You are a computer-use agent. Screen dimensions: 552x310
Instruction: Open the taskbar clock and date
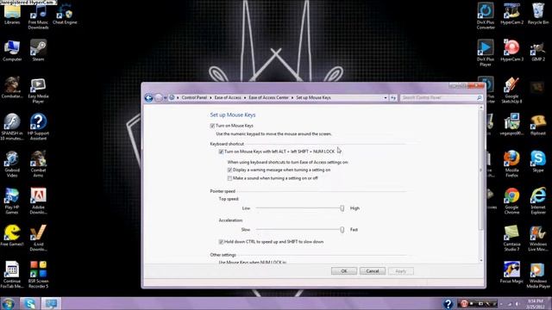pos(536,304)
